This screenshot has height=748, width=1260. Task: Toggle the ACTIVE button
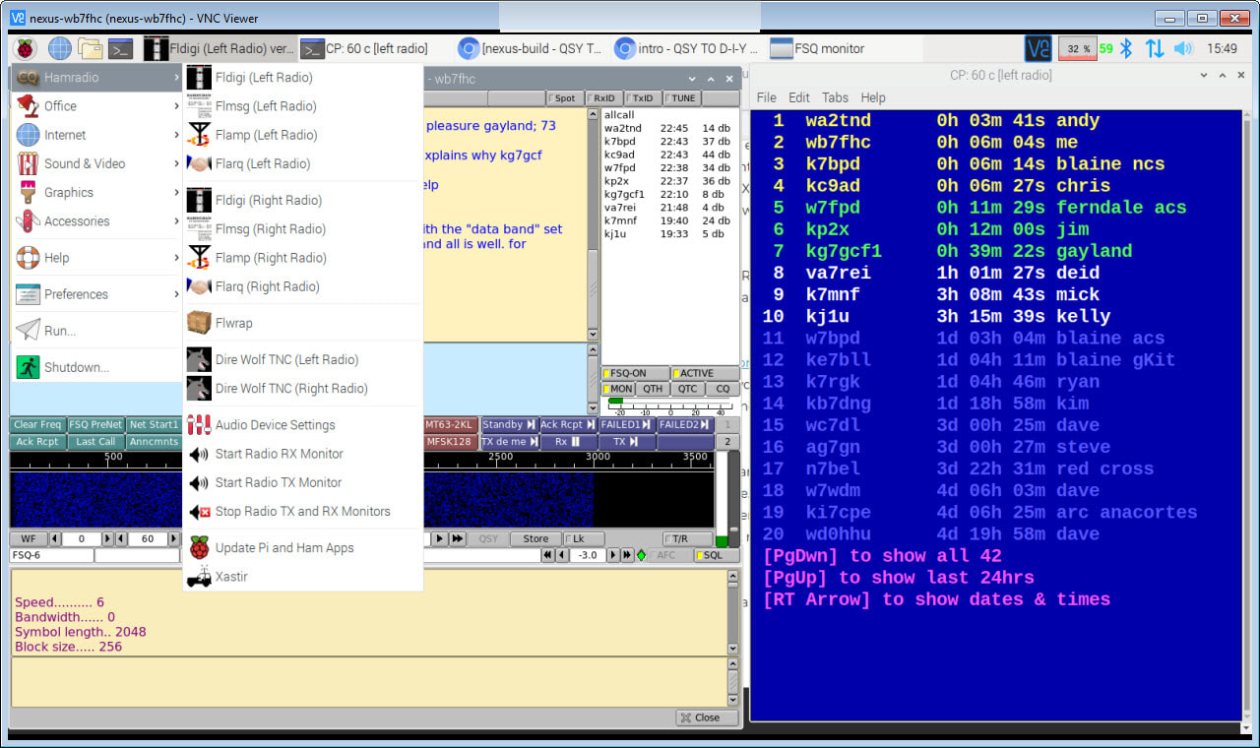pyautogui.click(x=705, y=373)
